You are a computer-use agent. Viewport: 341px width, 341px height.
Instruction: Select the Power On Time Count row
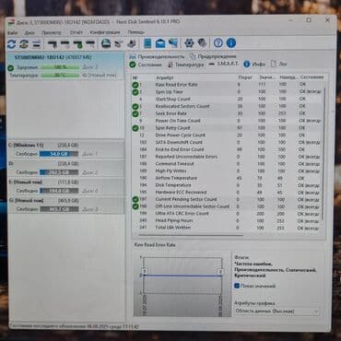click(227, 121)
